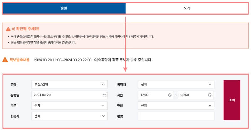
Task: Click the 항공사 field label
Action: click(x=15, y=116)
